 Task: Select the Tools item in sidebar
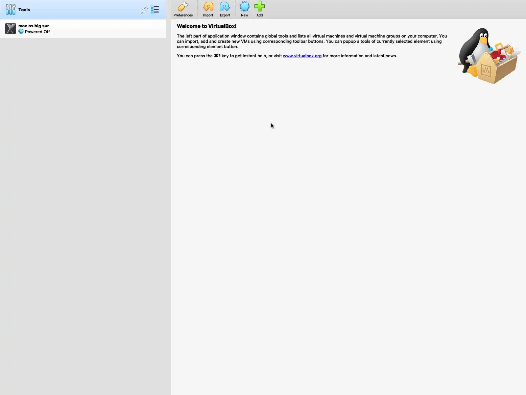(x=83, y=10)
